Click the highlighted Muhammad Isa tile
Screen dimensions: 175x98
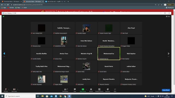[109, 54]
